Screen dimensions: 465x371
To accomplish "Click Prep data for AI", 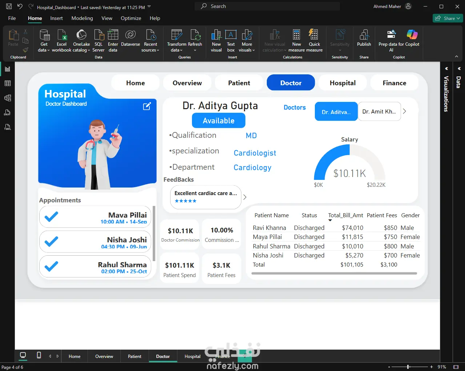I will click(392, 41).
